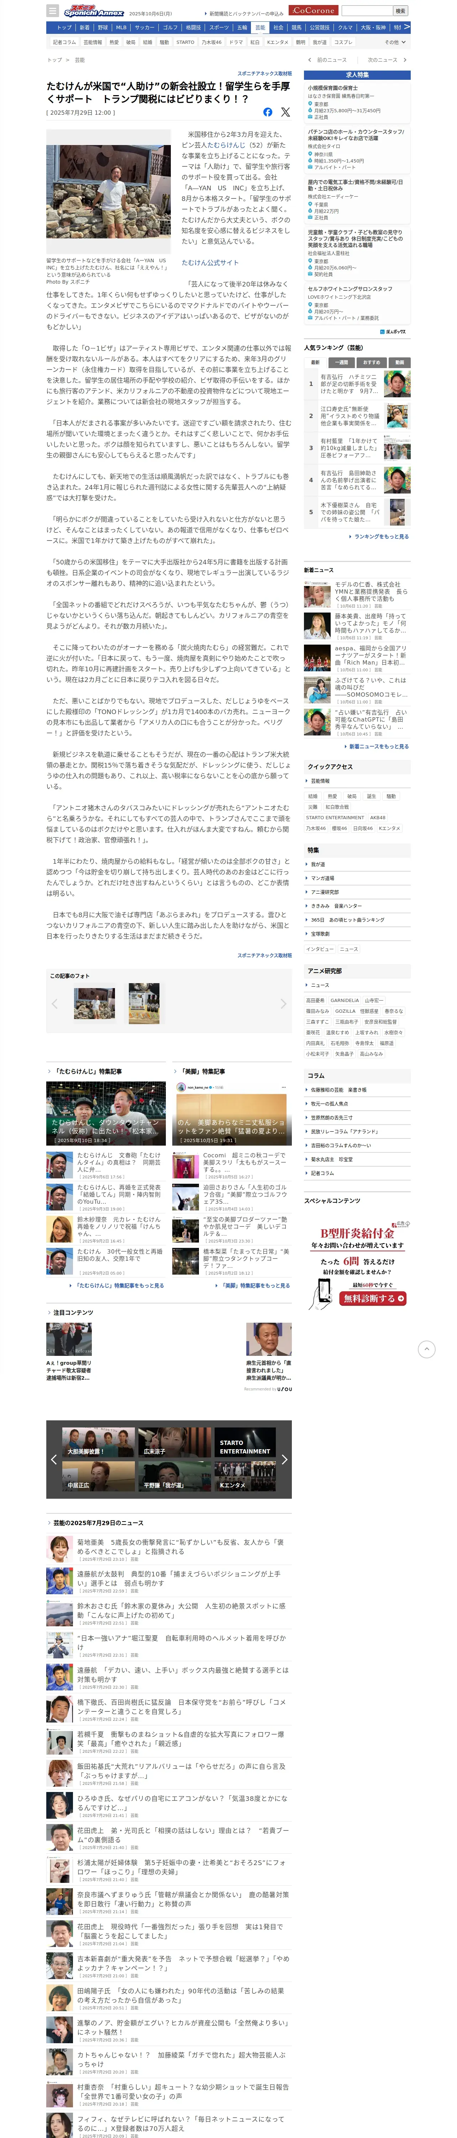
Task: Expand マンガ道場 in 特集 list
Action: (357, 878)
